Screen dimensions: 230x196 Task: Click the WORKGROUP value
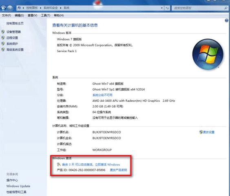click(102, 150)
